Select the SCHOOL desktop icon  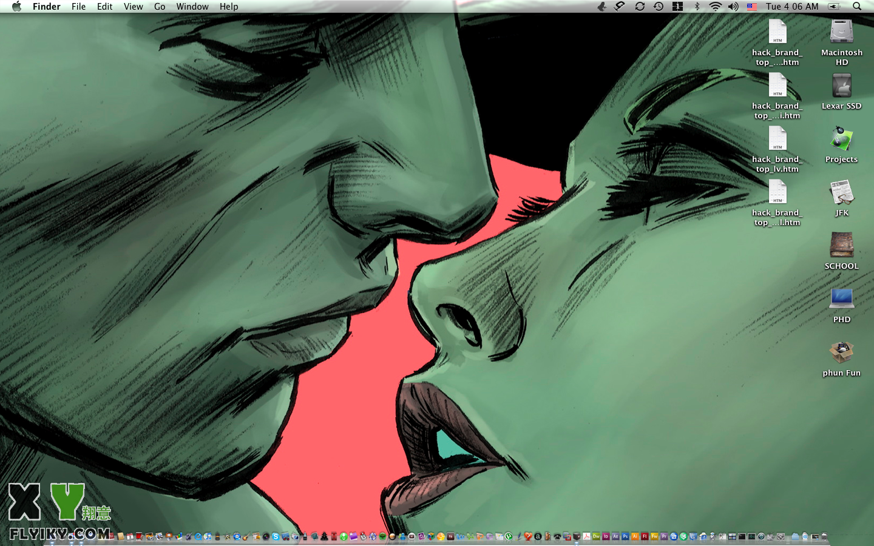click(841, 246)
